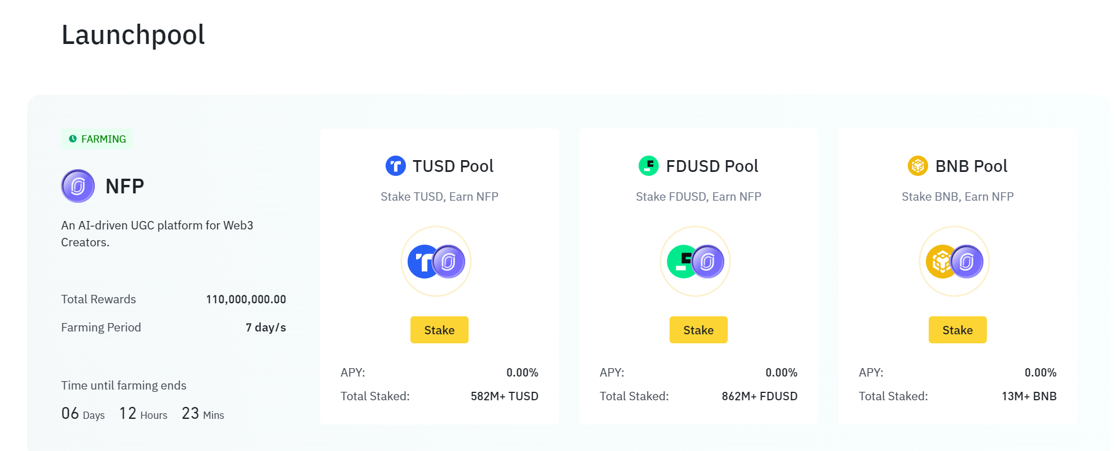Screen dimensions: 1115x451
Task: Click the TUSD Pool header icon
Action: [396, 166]
